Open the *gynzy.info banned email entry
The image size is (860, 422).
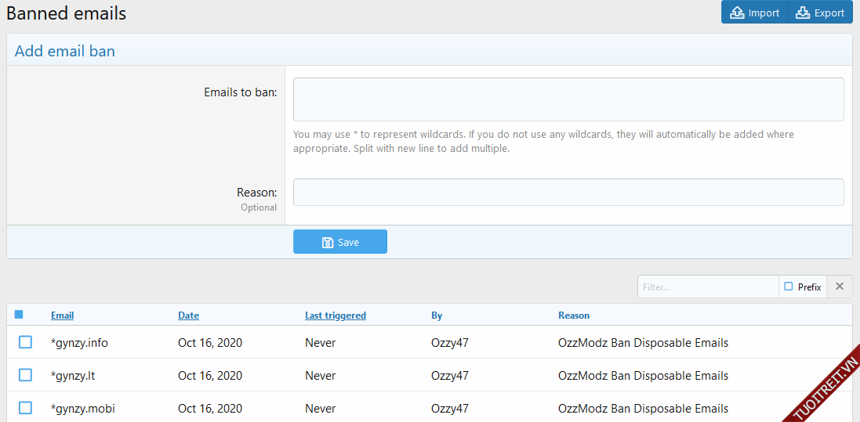[79, 343]
